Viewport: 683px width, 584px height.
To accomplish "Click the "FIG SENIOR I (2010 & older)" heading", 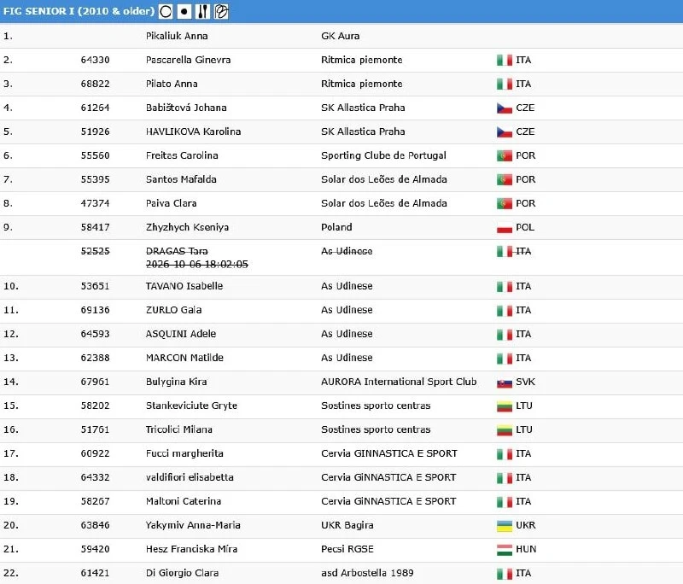I will coord(79,11).
